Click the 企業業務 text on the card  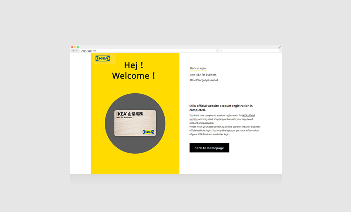coord(135,114)
